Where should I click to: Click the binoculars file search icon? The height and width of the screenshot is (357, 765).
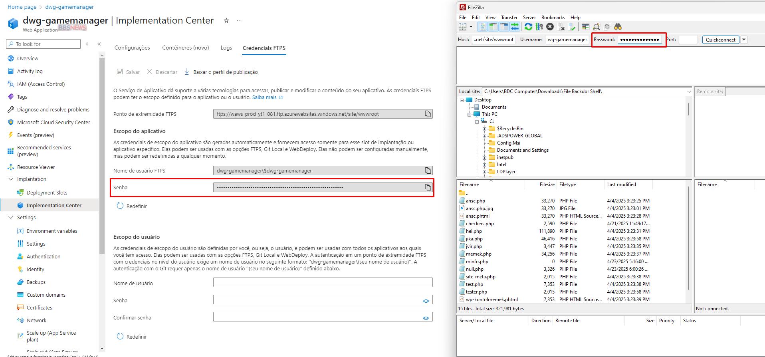click(x=618, y=27)
